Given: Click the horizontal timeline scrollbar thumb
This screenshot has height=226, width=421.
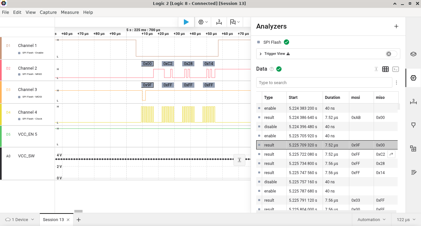Looking at the screenshot, I should click(78, 211).
